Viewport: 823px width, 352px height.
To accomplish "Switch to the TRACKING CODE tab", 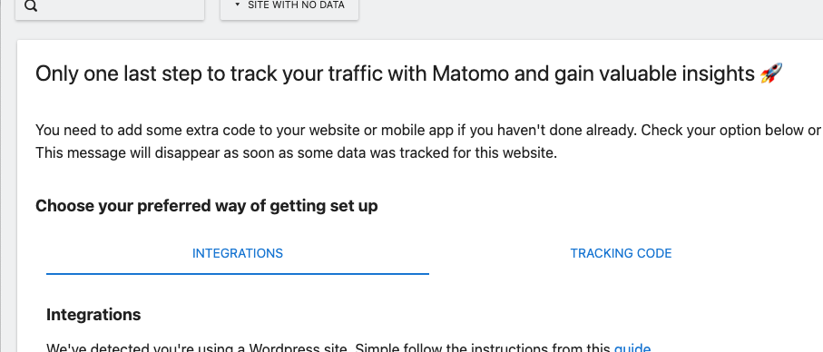I will point(621,253).
